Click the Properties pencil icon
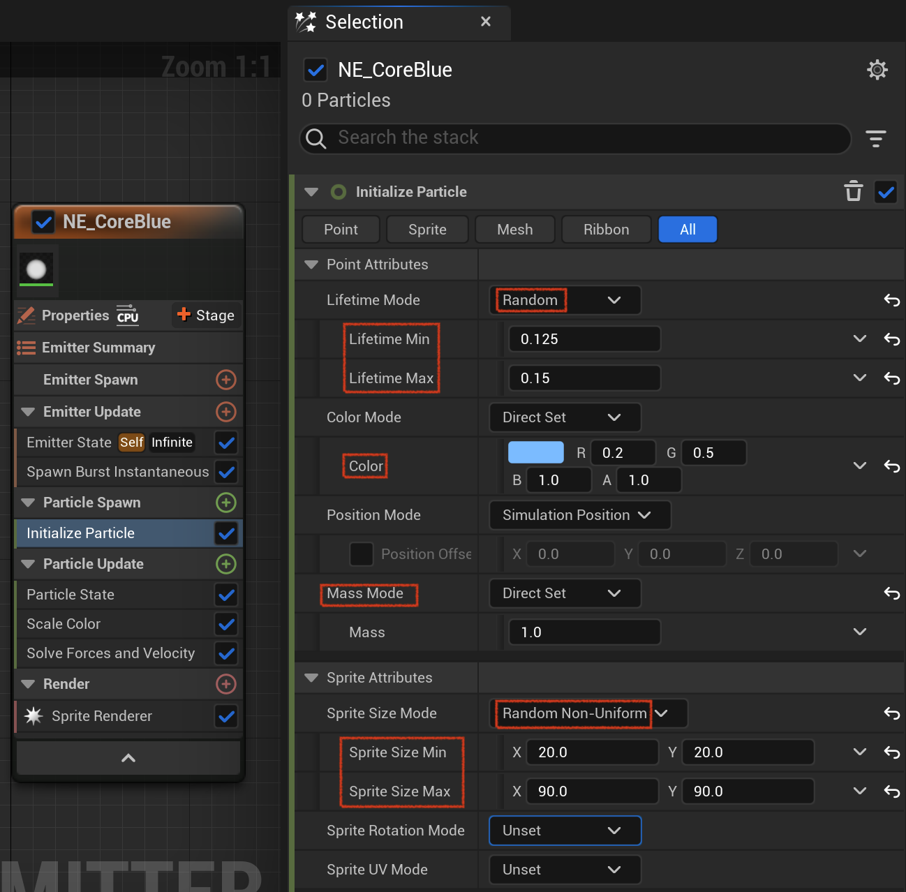 tap(27, 315)
